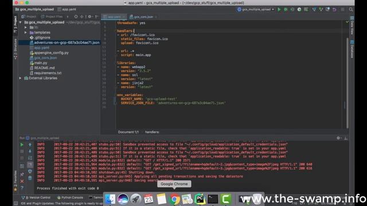Viewport: 367px width, 206px height.
Task: Select .gitignore in project tree
Action: pos(40,38)
